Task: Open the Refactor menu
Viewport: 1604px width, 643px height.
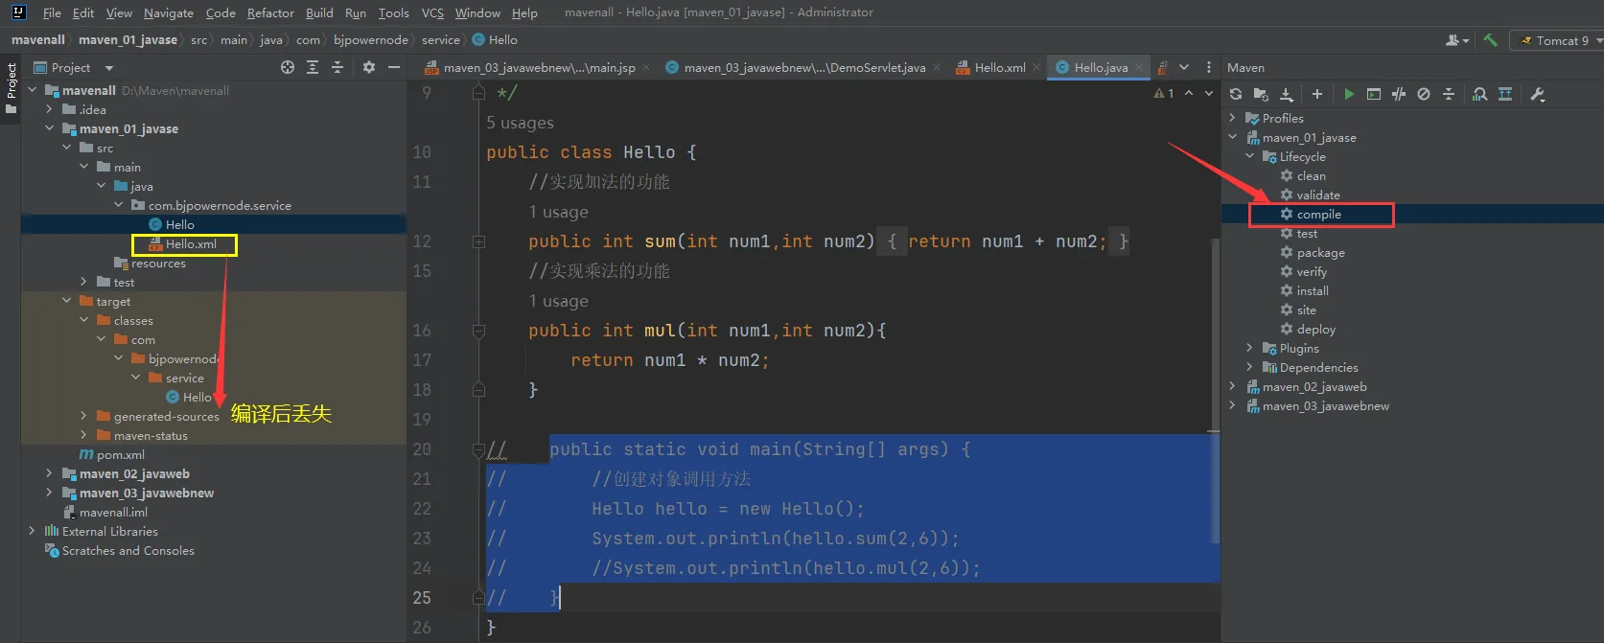Action: pos(270,12)
